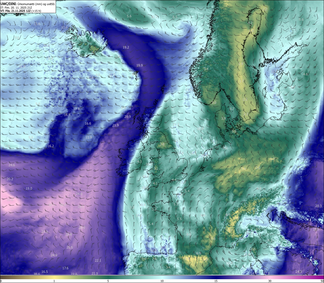Screen dimensions: 324x283
Task: Click the 2.6 value over Spain
Action: point(154,259)
